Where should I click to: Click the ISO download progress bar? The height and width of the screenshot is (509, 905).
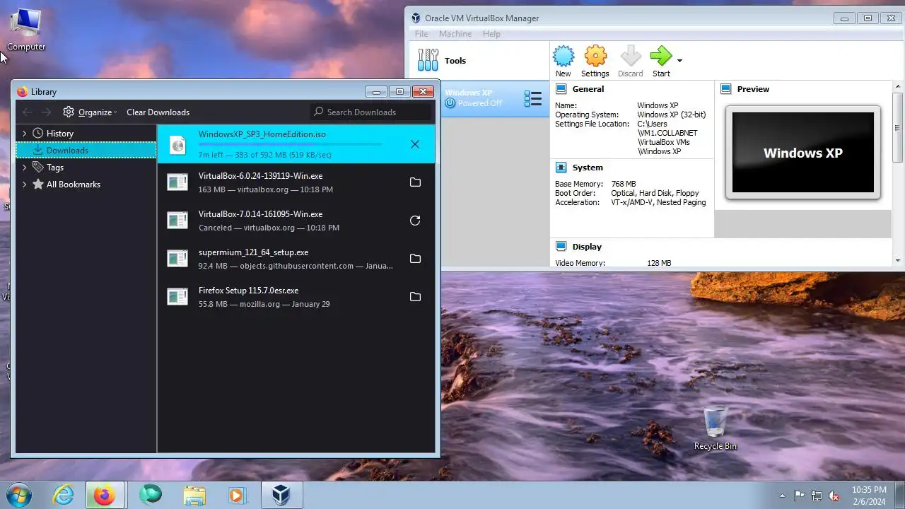pyautogui.click(x=291, y=145)
